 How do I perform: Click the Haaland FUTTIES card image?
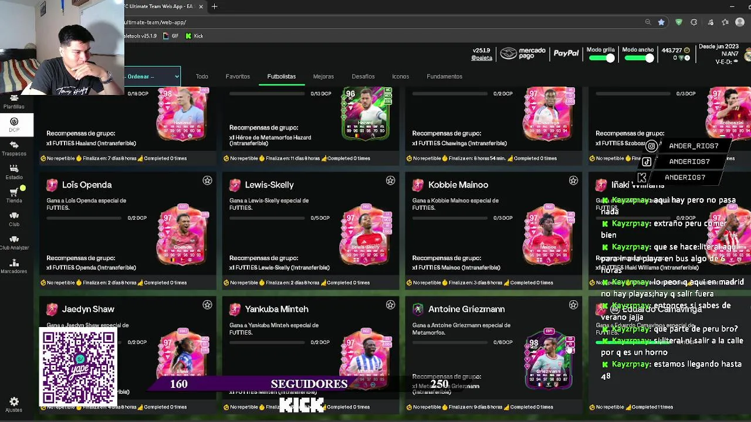click(x=182, y=114)
